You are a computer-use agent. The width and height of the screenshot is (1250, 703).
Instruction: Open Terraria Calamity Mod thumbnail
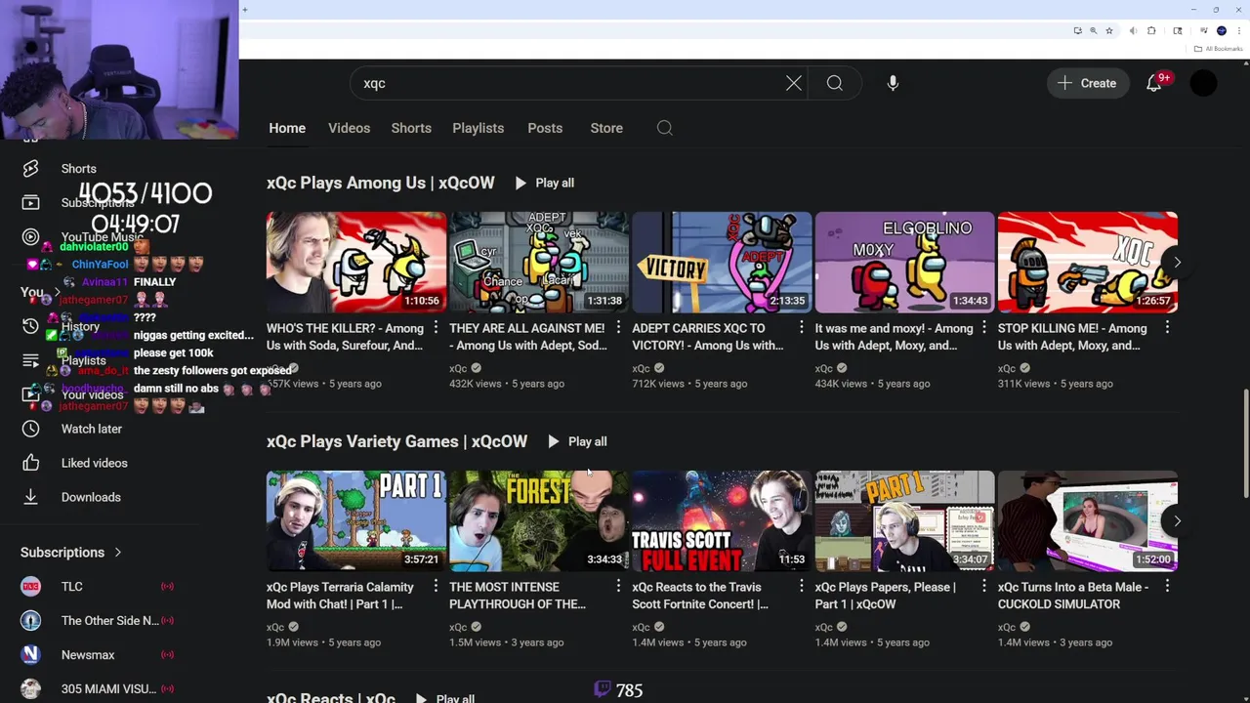tap(356, 520)
